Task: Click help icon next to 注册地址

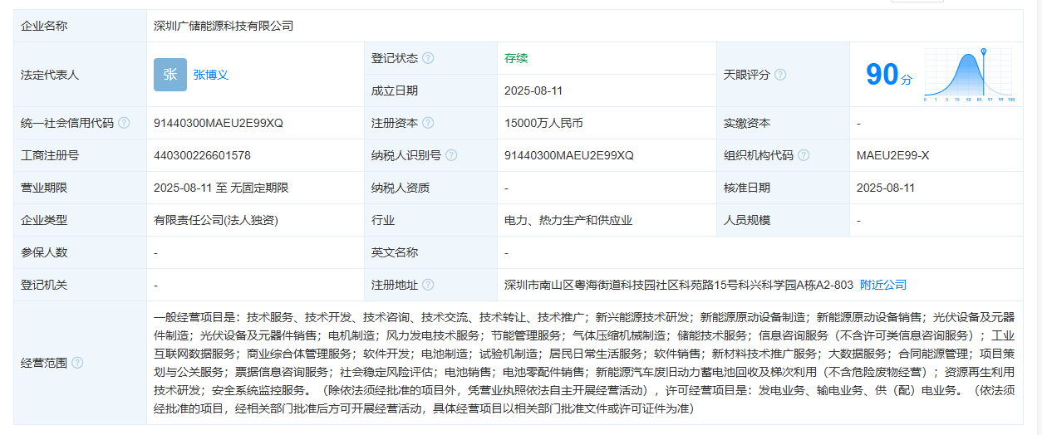Action: 428,285
